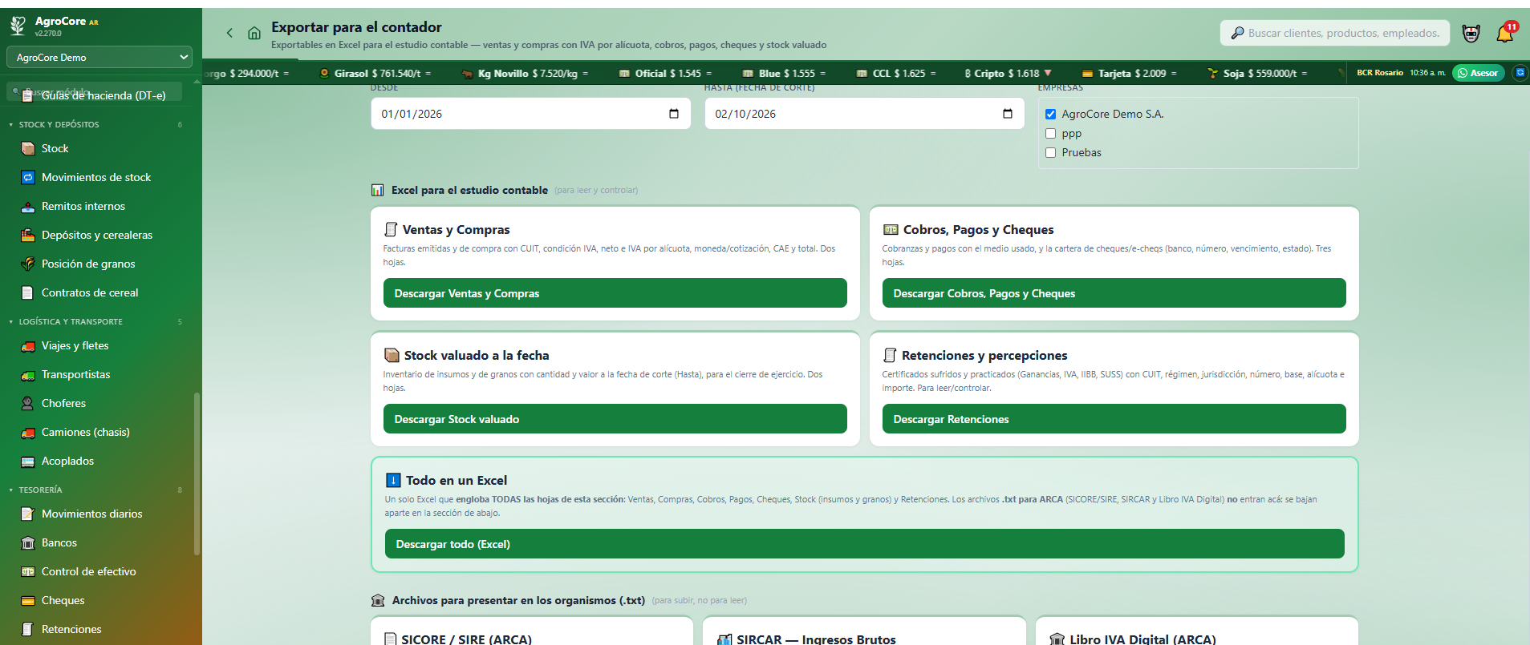Click Descargar Cobros, Pagos y Cheques
Image resolution: width=1530 pixels, height=645 pixels.
pos(1114,293)
